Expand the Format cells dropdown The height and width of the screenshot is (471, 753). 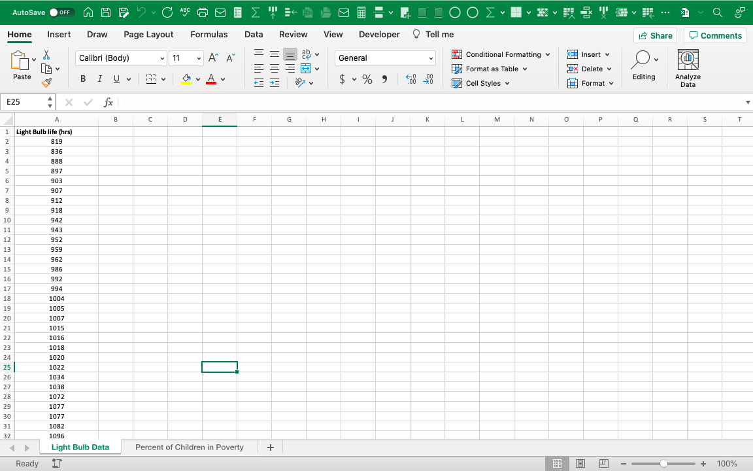[x=611, y=83]
